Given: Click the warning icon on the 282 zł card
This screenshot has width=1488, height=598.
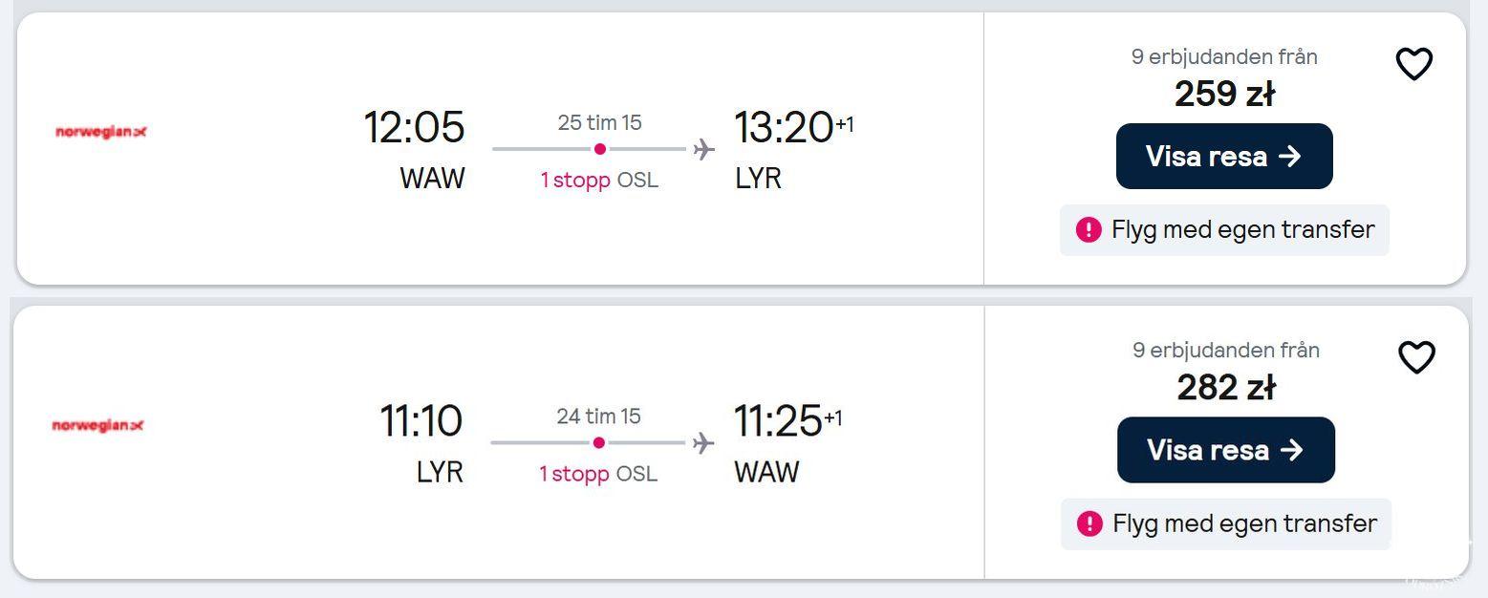Looking at the screenshot, I should [x=1089, y=523].
